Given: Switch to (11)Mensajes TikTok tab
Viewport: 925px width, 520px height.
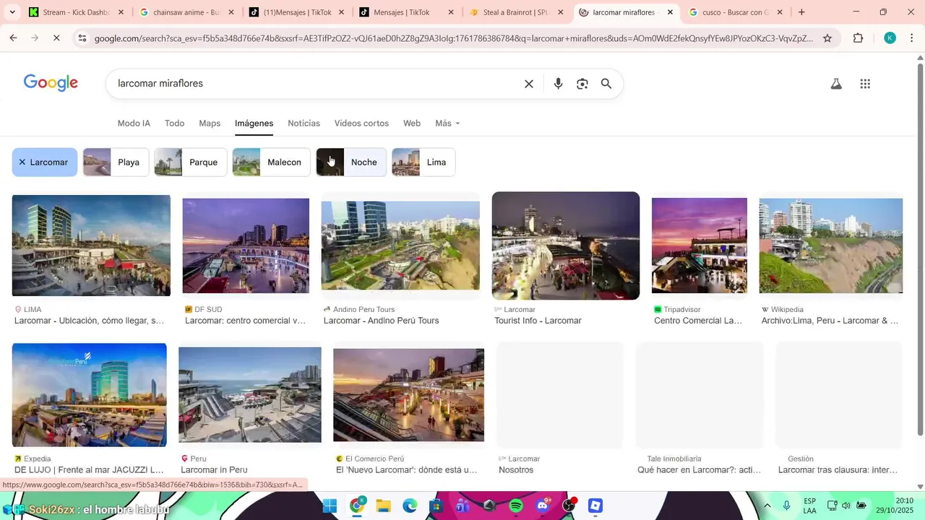Looking at the screenshot, I should [x=296, y=12].
